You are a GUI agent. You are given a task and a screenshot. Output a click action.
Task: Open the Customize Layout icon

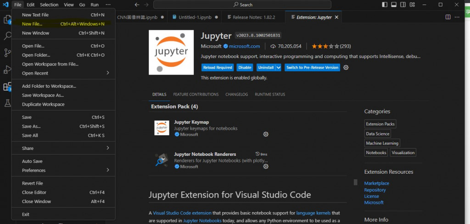point(412,5)
